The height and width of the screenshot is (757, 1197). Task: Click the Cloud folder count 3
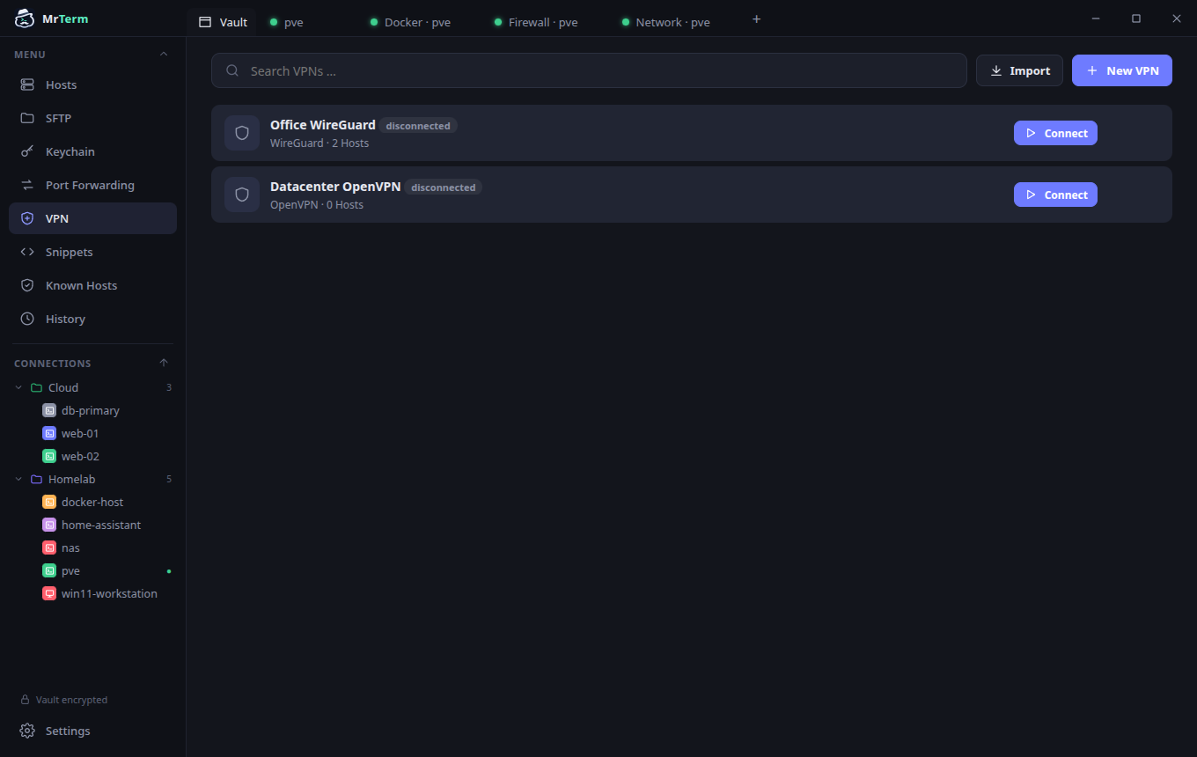tap(169, 387)
